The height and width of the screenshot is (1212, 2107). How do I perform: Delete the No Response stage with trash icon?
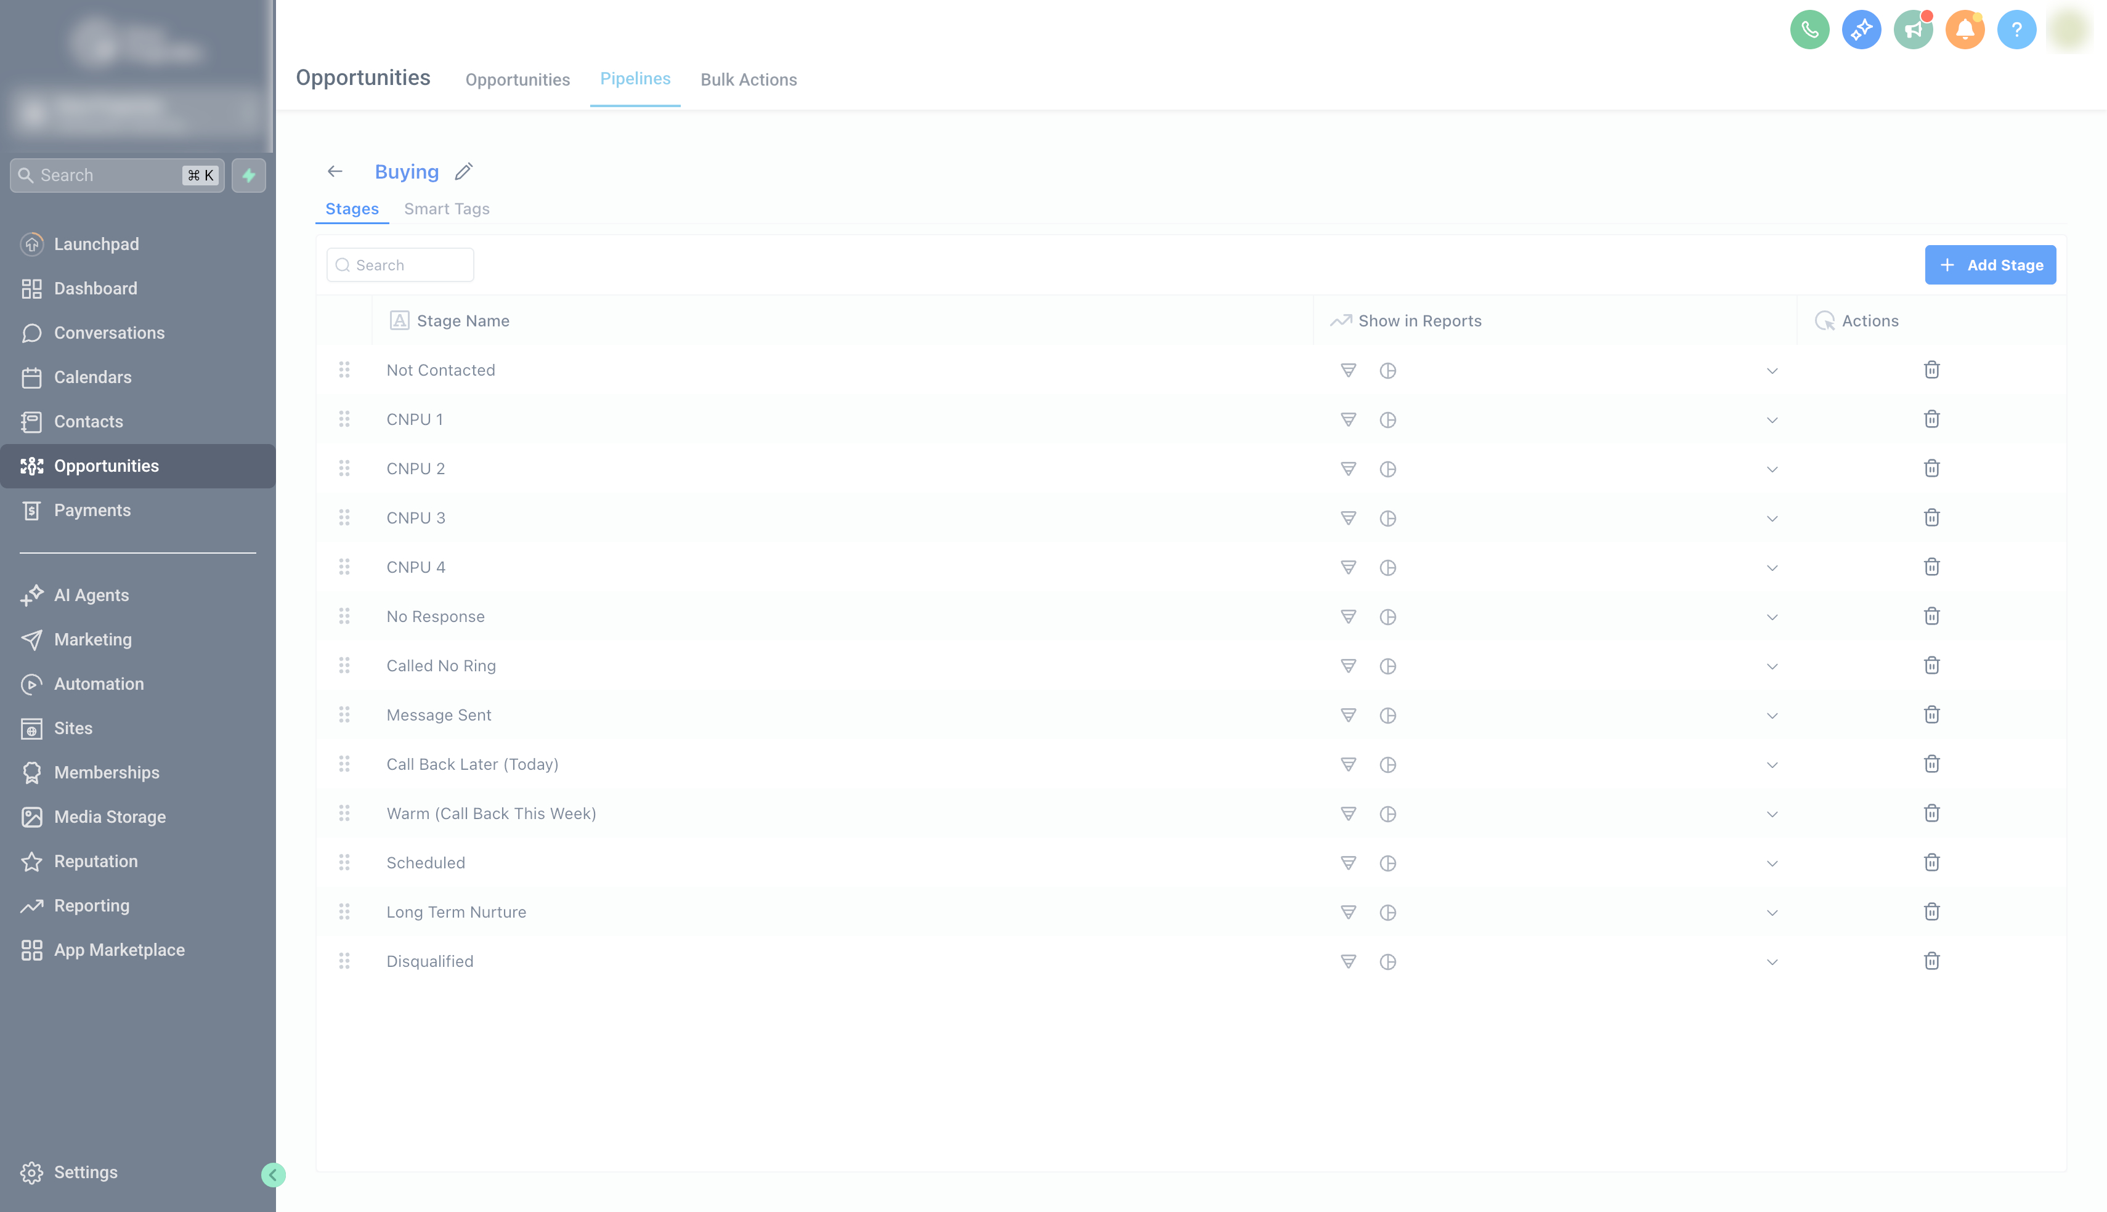point(1932,616)
